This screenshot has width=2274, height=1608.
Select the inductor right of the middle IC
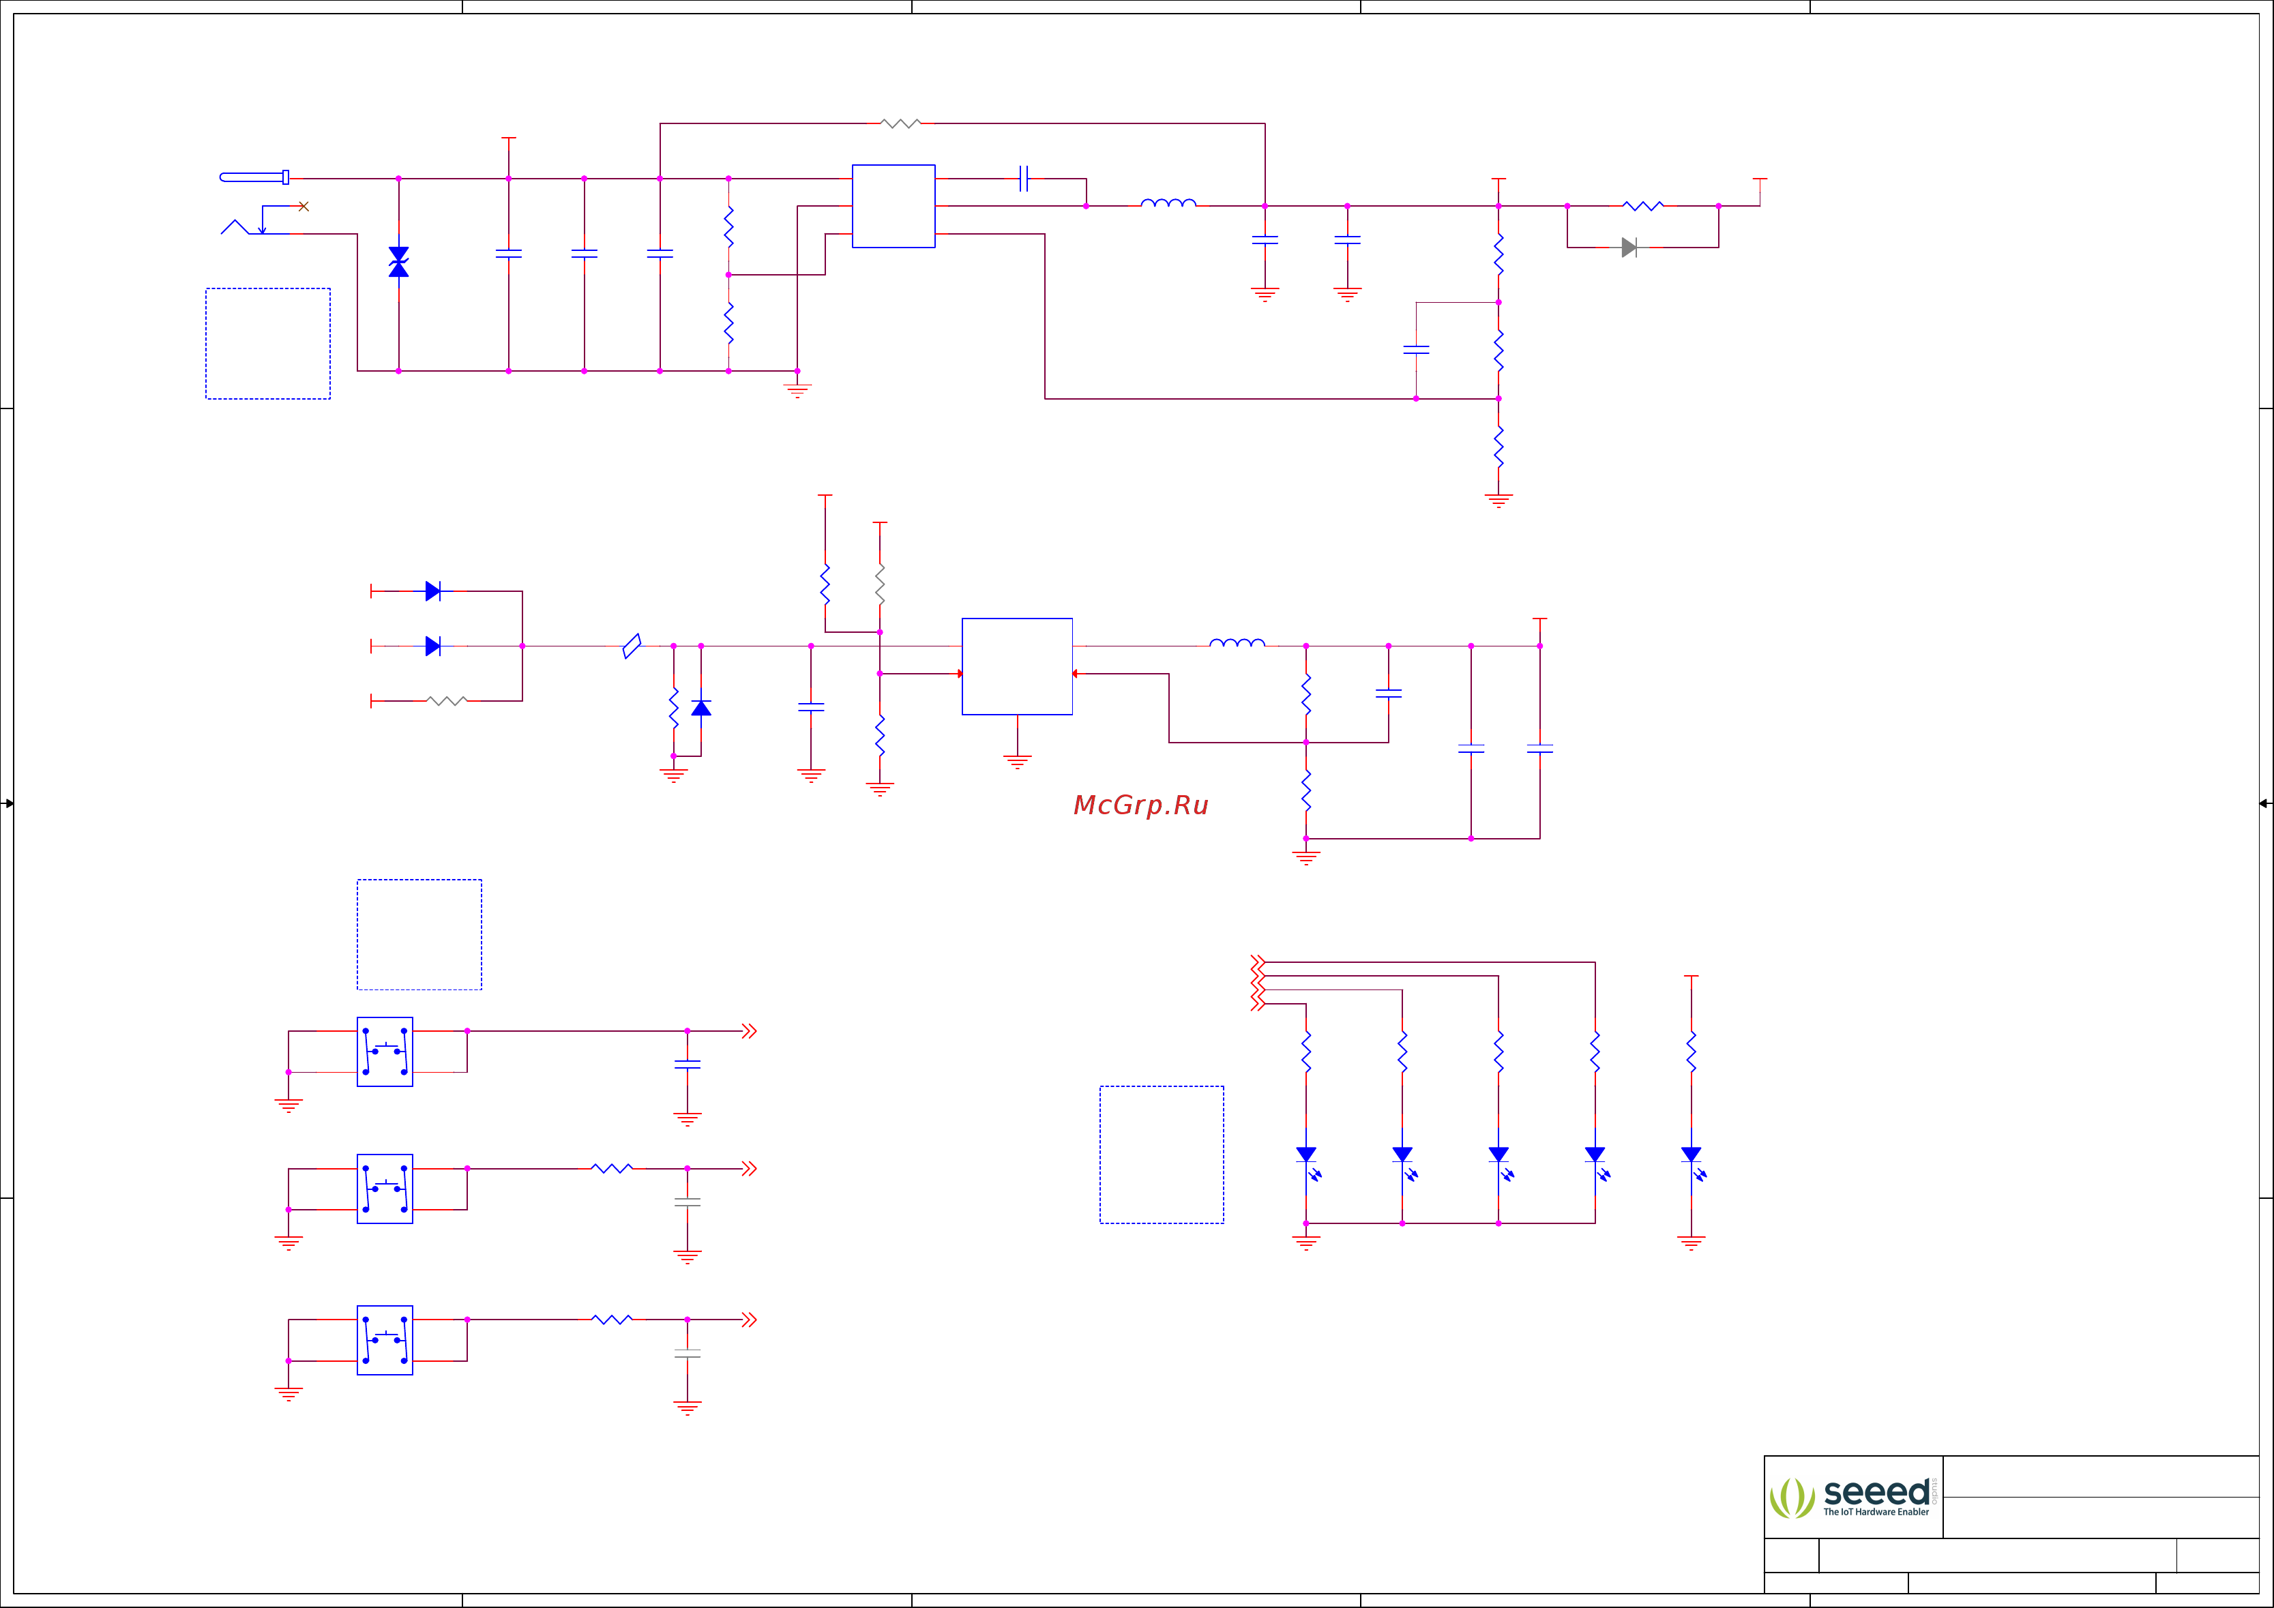(1237, 642)
